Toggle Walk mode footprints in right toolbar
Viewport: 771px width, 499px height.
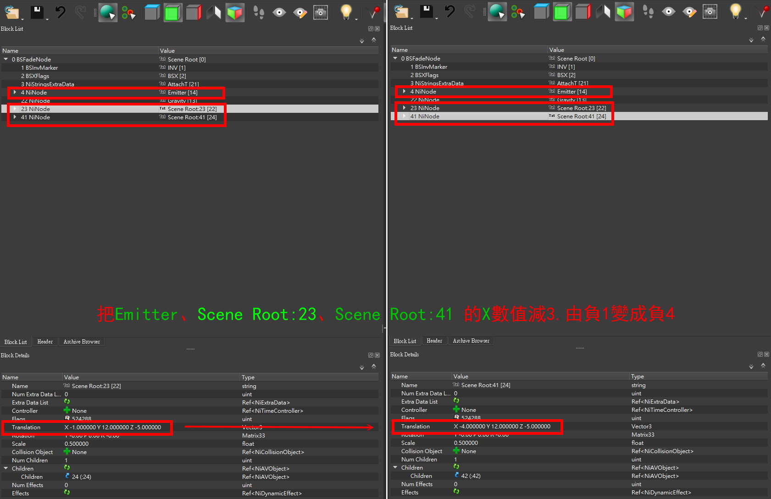tap(648, 12)
